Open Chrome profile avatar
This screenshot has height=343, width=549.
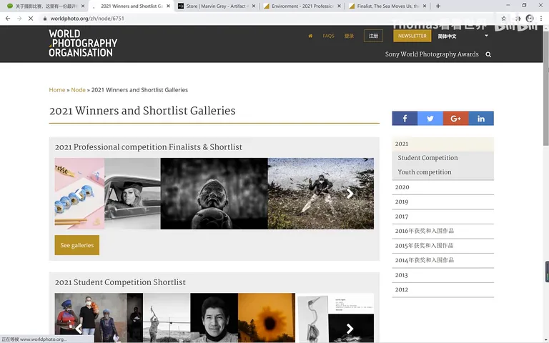pyautogui.click(x=530, y=18)
